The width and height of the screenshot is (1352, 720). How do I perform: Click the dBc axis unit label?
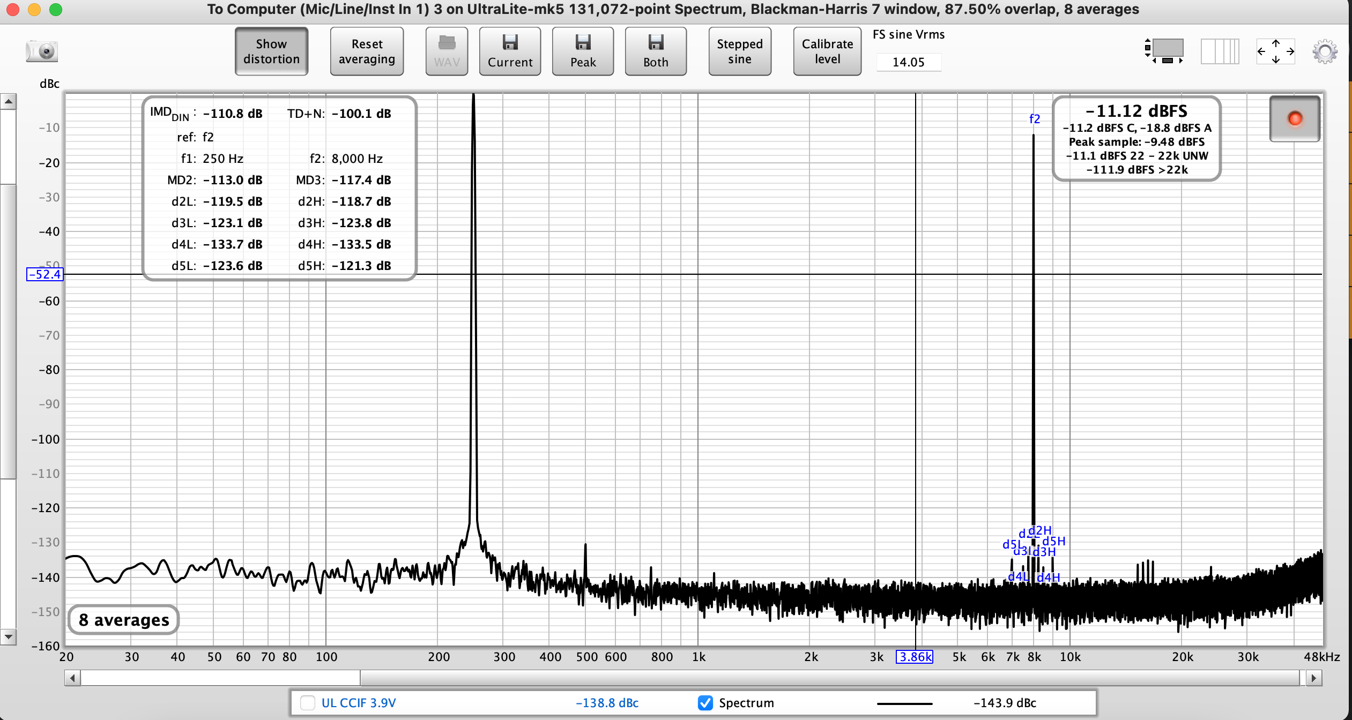[49, 84]
